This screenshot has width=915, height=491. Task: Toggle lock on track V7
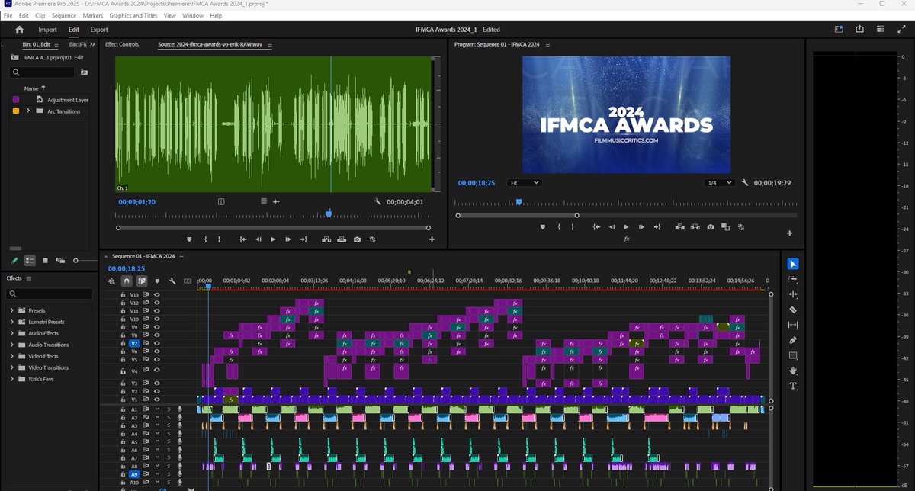[123, 343]
